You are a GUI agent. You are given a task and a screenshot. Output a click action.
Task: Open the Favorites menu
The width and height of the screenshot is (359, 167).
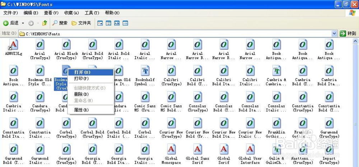(x=72, y=13)
